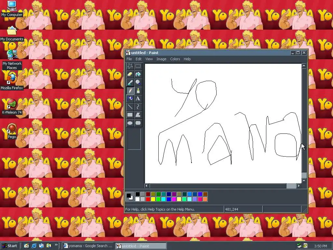Click the canvas vertical scrollbar down arrow
The height and width of the screenshot is (250, 333).
point(304,181)
